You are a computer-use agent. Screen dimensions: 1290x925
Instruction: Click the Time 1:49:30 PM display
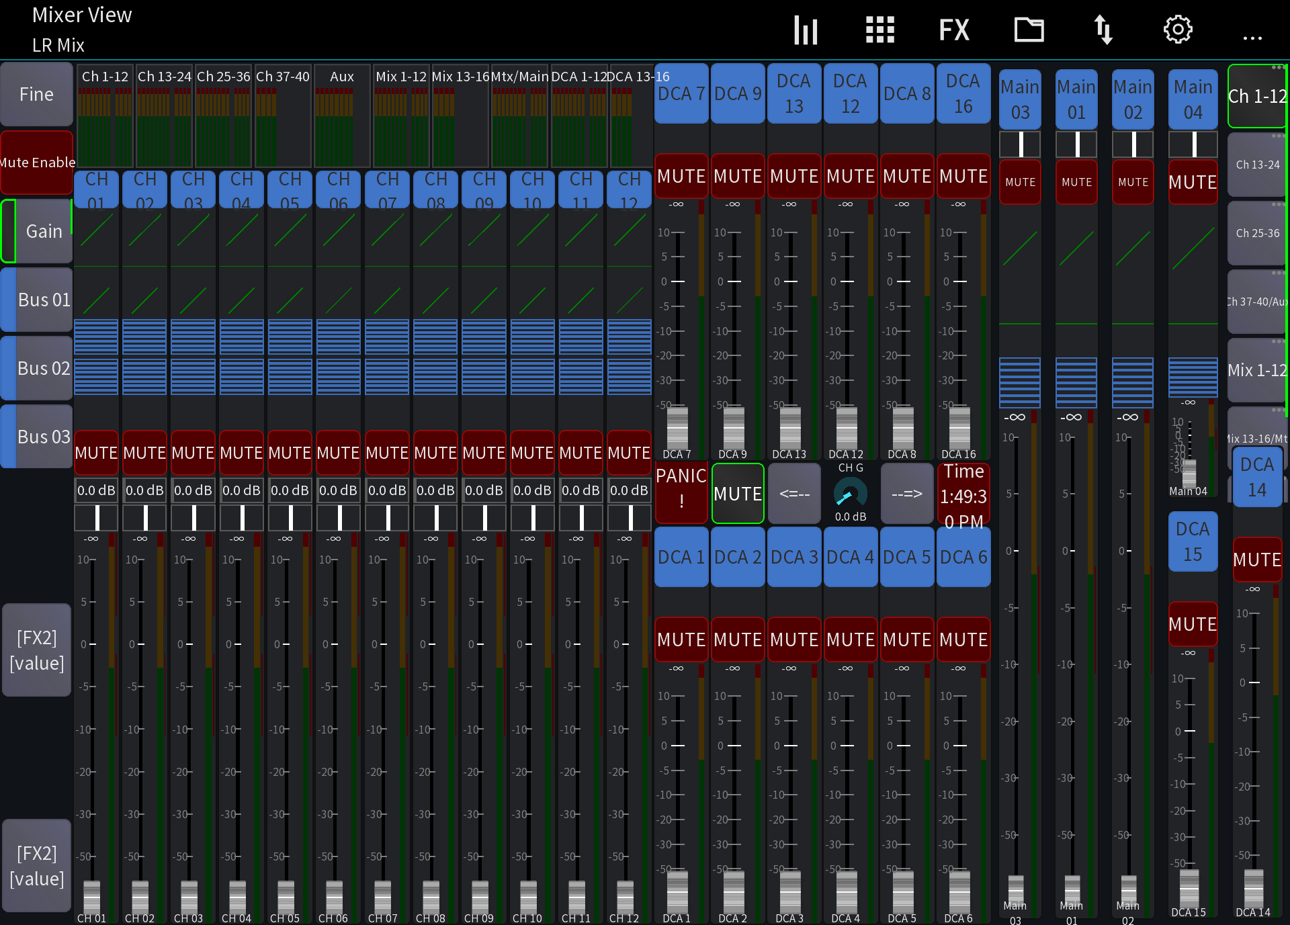963,494
